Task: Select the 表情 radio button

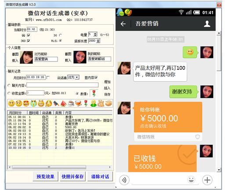Action: click(77, 93)
